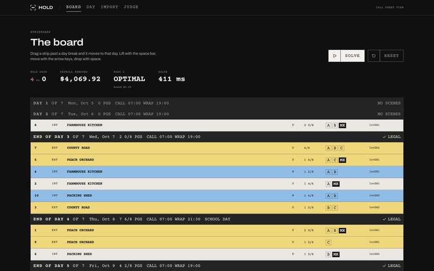The width and height of the screenshot is (434, 271).
Task: Select scene 5 Peach Orchard strip
Action: pos(216,160)
